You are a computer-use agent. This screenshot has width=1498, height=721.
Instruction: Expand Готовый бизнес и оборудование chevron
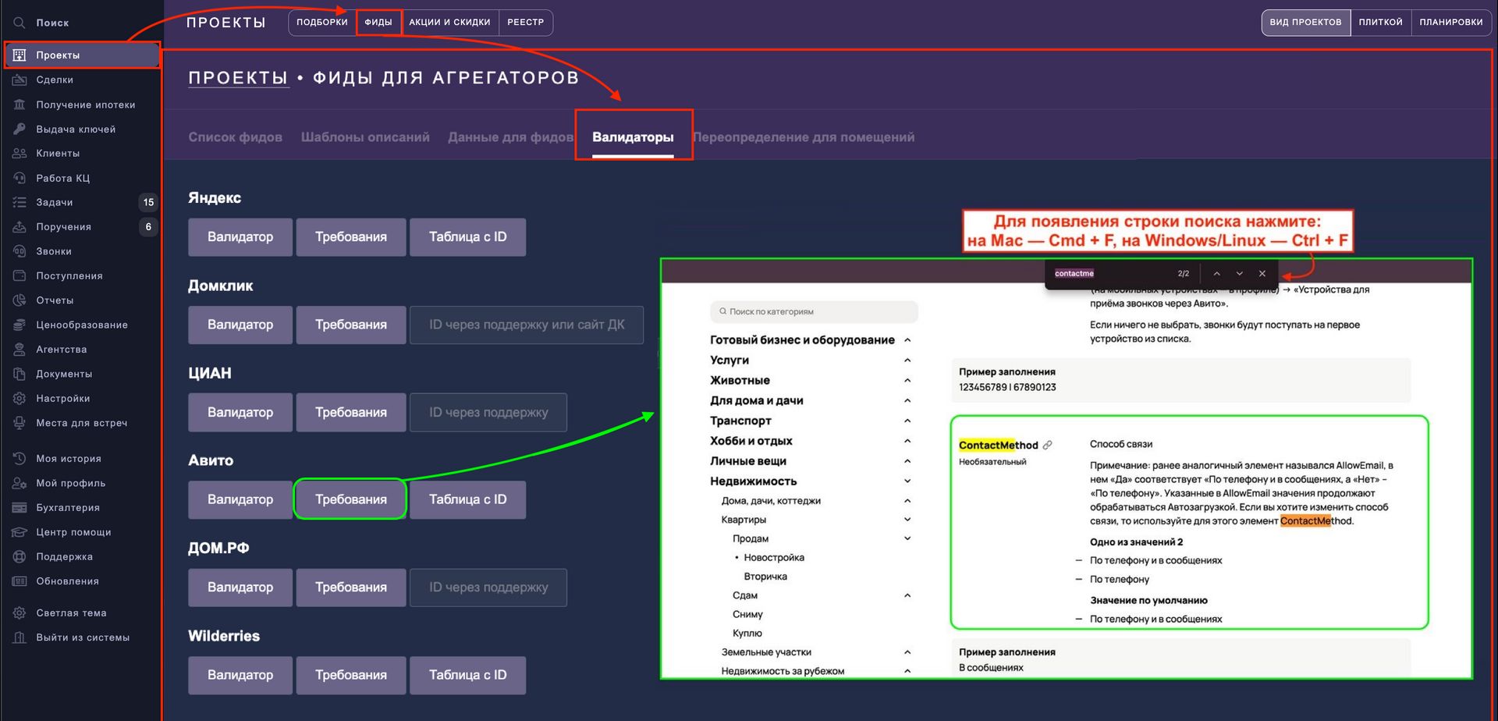907,339
